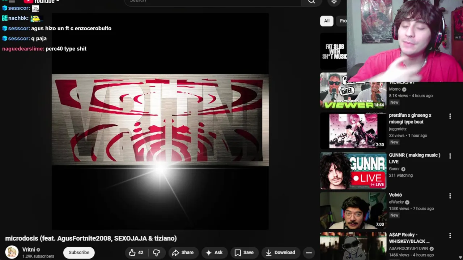
Task: Open the prettifun type beat thumbnail
Action: point(353,131)
